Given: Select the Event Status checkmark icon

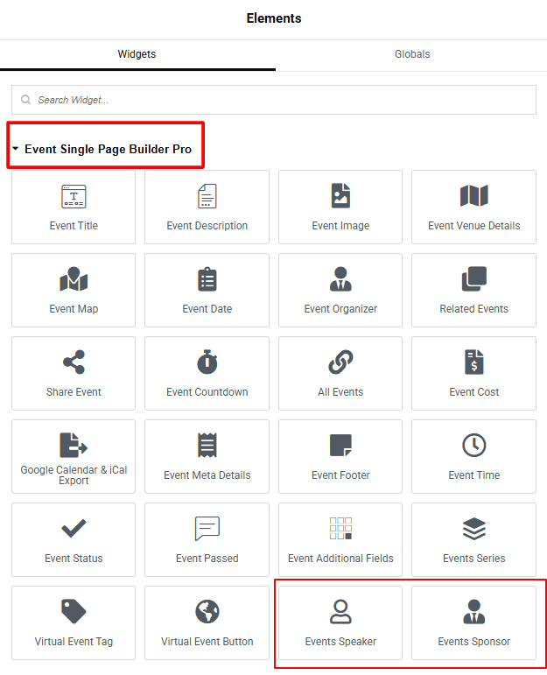Looking at the screenshot, I should click(x=74, y=529).
